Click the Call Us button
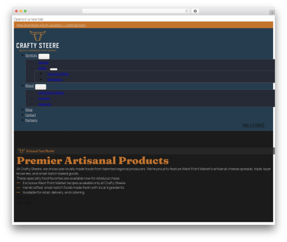Image resolution: width=287 pixels, height=242 pixels. [x=24, y=203]
